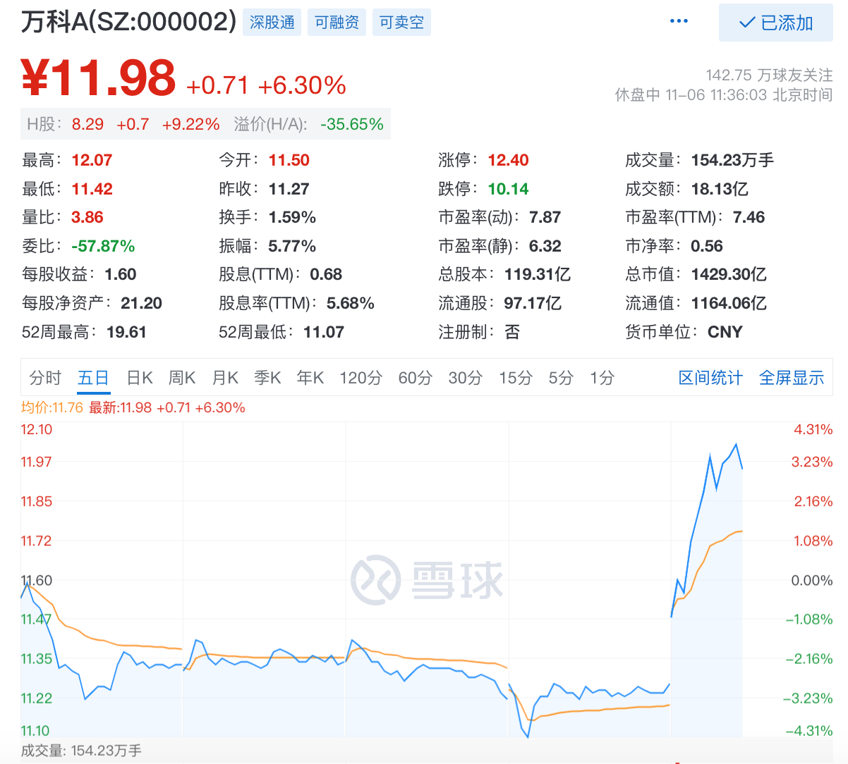Click the 委比 value -57.87%
Screen dimensions: 848x764
[103, 246]
